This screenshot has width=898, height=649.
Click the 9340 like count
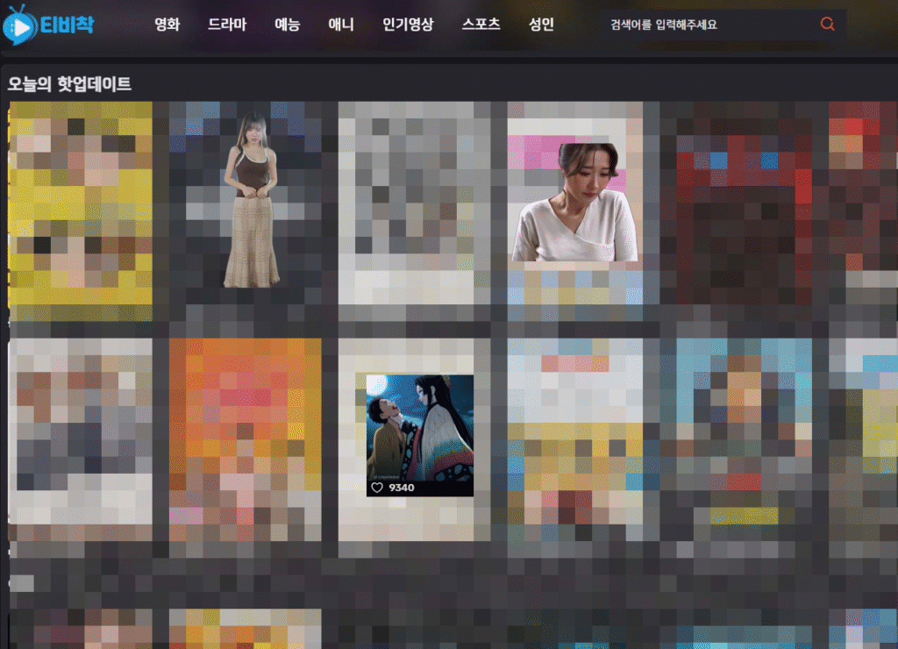tap(401, 488)
